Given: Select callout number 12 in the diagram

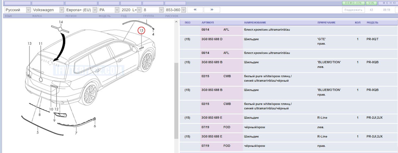Looking at the screenshot, I should tap(57, 109).
